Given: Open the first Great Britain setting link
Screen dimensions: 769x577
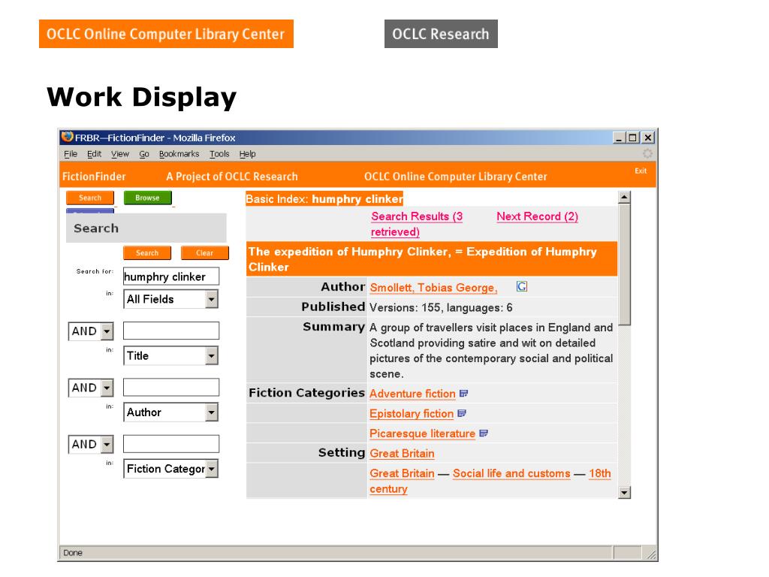Looking at the screenshot, I should coord(403,453).
